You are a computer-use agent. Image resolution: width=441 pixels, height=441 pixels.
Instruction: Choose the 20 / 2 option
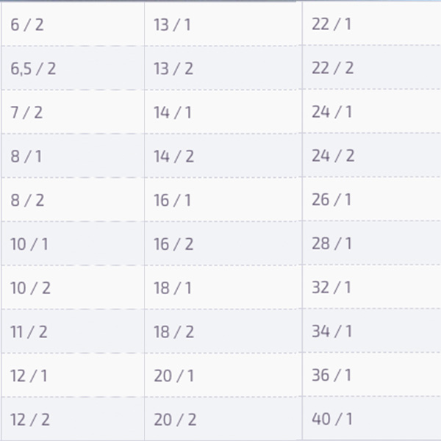pyautogui.click(x=175, y=420)
